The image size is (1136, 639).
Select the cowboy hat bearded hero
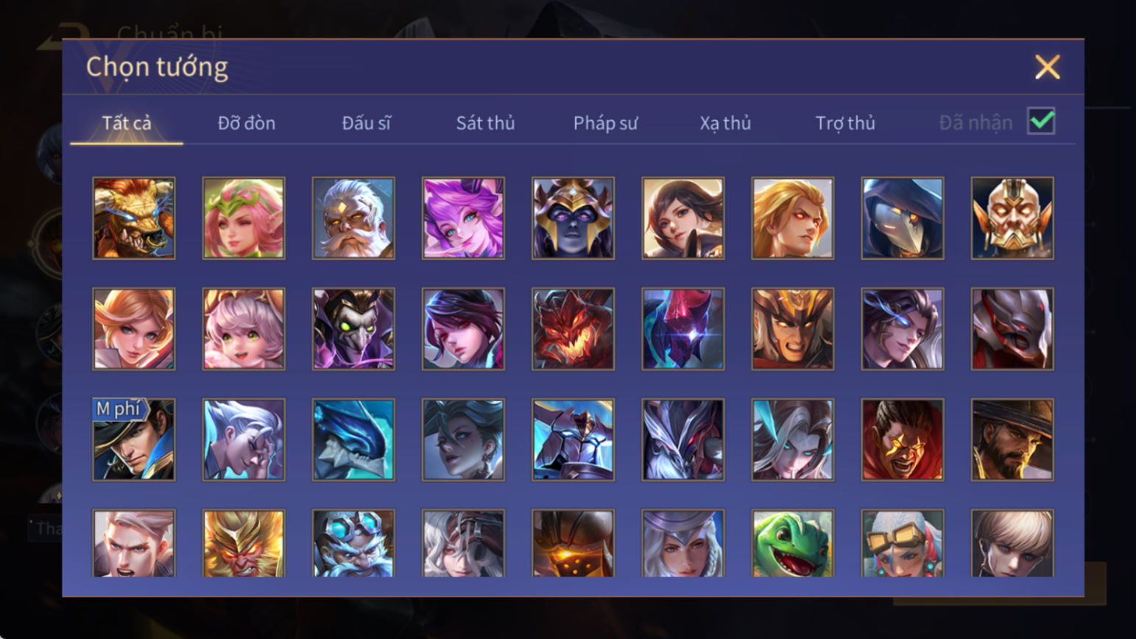1012,439
